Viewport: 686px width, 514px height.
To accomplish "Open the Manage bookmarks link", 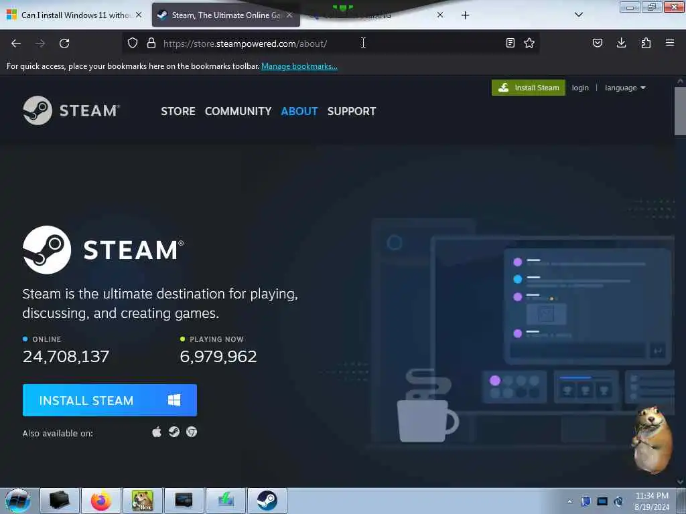I will coord(299,66).
